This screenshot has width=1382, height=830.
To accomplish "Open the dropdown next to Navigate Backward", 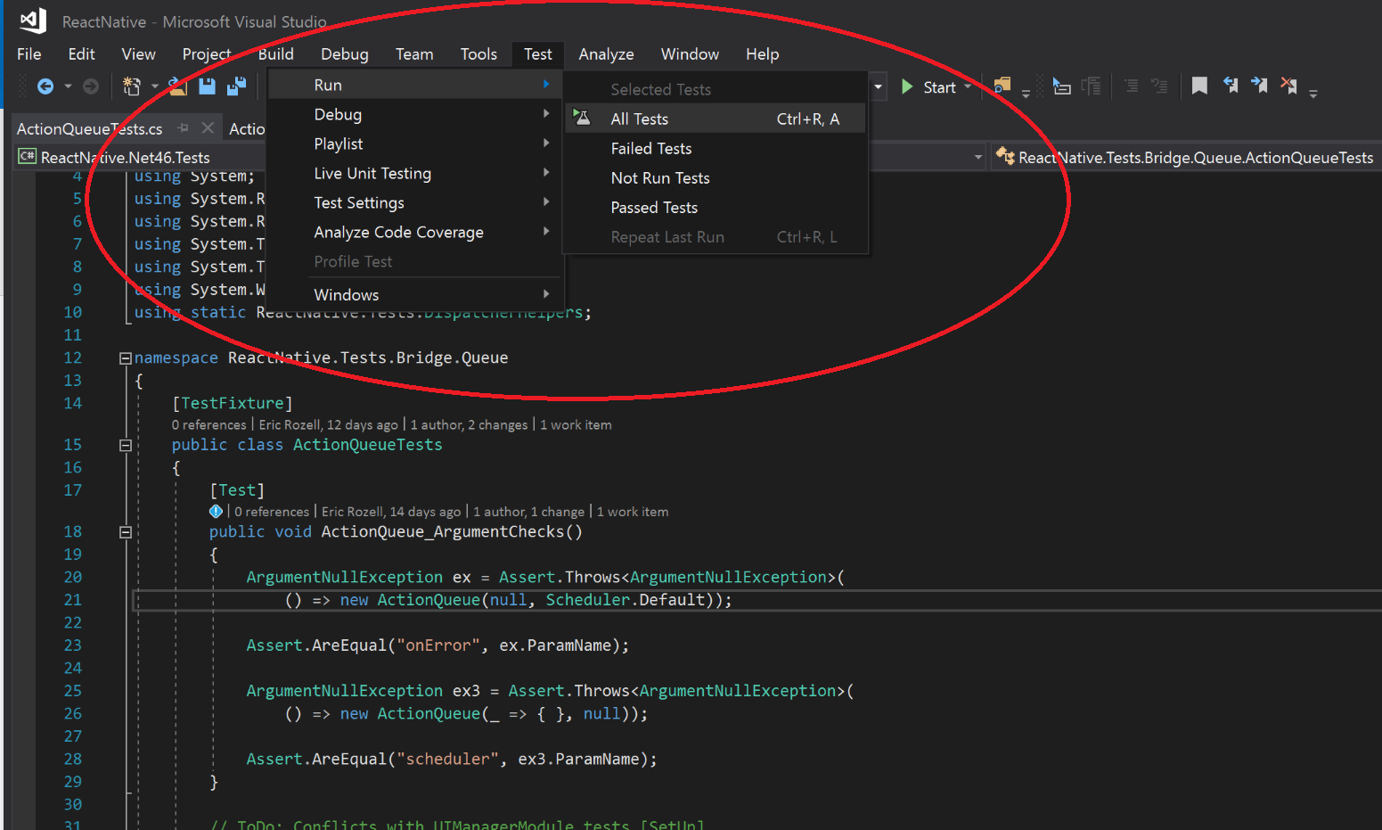I will 68,86.
